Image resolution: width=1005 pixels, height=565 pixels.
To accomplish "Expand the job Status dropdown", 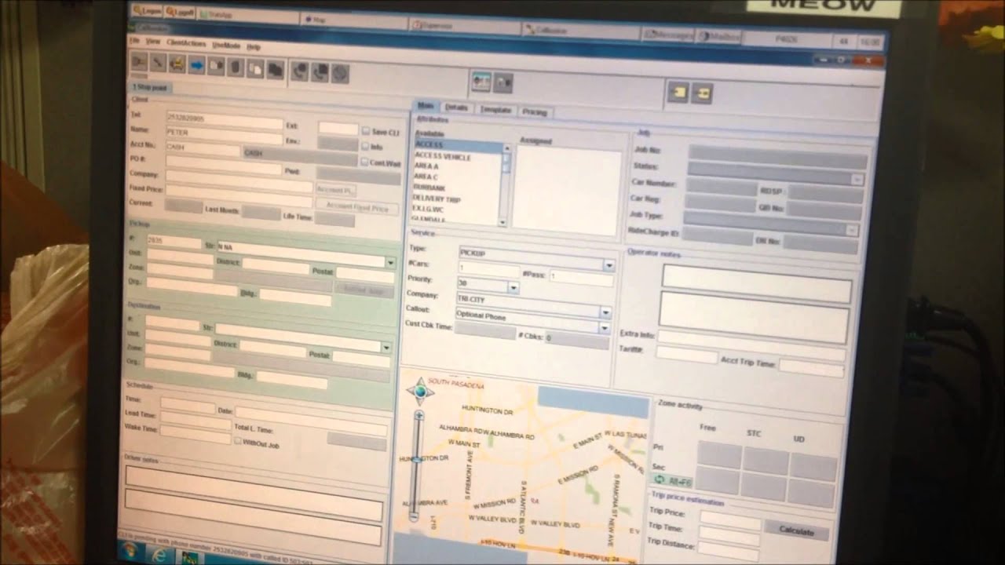I will [x=857, y=180].
